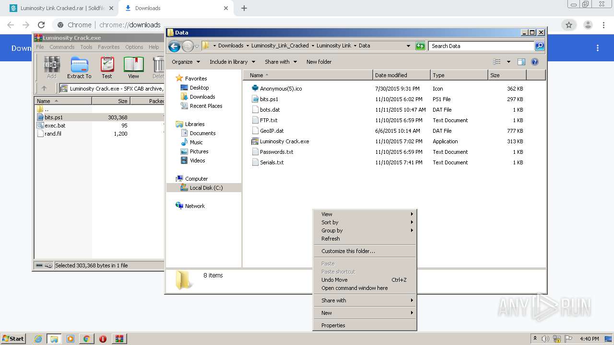Open Downloads page three-dot menu
614x345 pixels.
[x=598, y=48]
